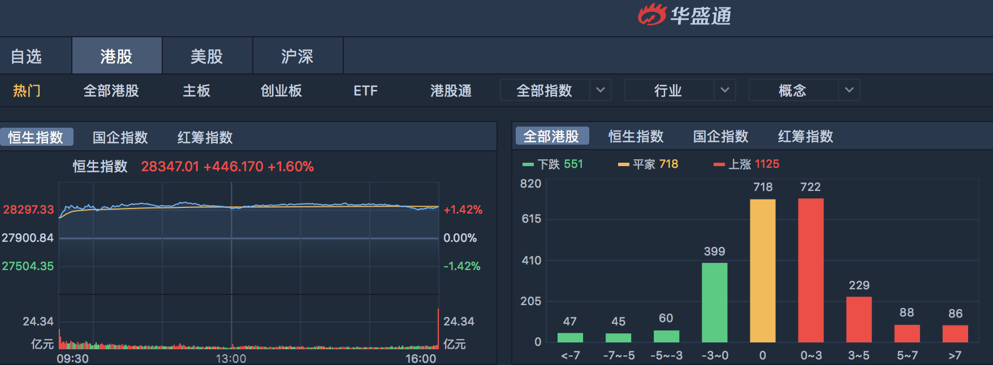Click the red 上涨 legend swatch

[719, 164]
